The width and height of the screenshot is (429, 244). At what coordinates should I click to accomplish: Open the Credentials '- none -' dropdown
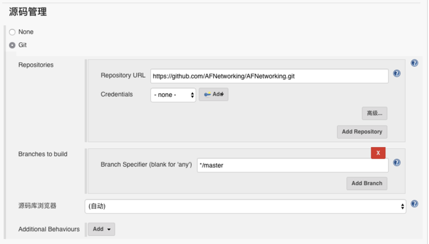tap(173, 95)
